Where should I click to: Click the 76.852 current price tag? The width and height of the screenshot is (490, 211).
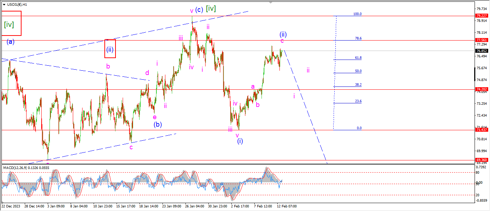(x=481, y=51)
